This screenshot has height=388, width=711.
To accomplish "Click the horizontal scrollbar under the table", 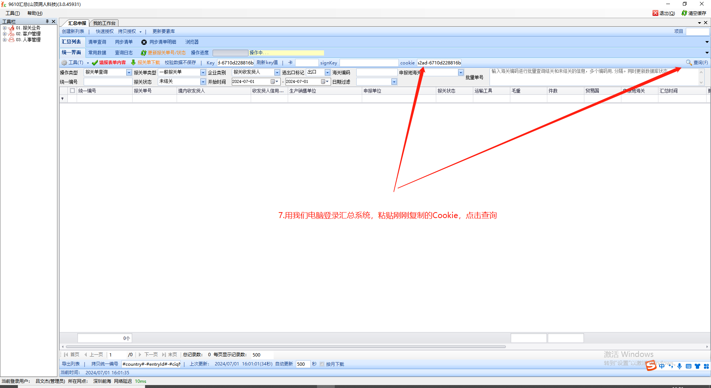I will [x=285, y=347].
